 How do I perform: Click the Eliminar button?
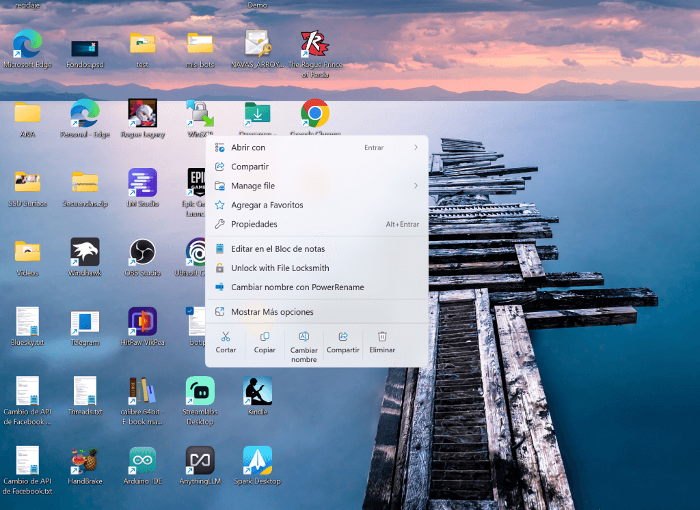(x=382, y=342)
